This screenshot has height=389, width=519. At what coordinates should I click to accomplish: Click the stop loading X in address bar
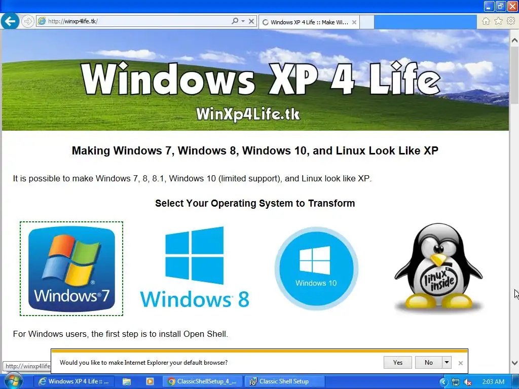tap(251, 21)
